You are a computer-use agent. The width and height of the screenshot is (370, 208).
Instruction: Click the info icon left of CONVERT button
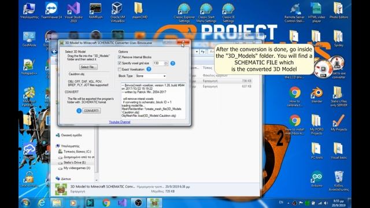point(79,110)
